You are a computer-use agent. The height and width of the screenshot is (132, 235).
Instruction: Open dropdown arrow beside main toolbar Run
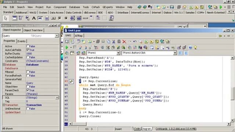click(x=225, y=7)
